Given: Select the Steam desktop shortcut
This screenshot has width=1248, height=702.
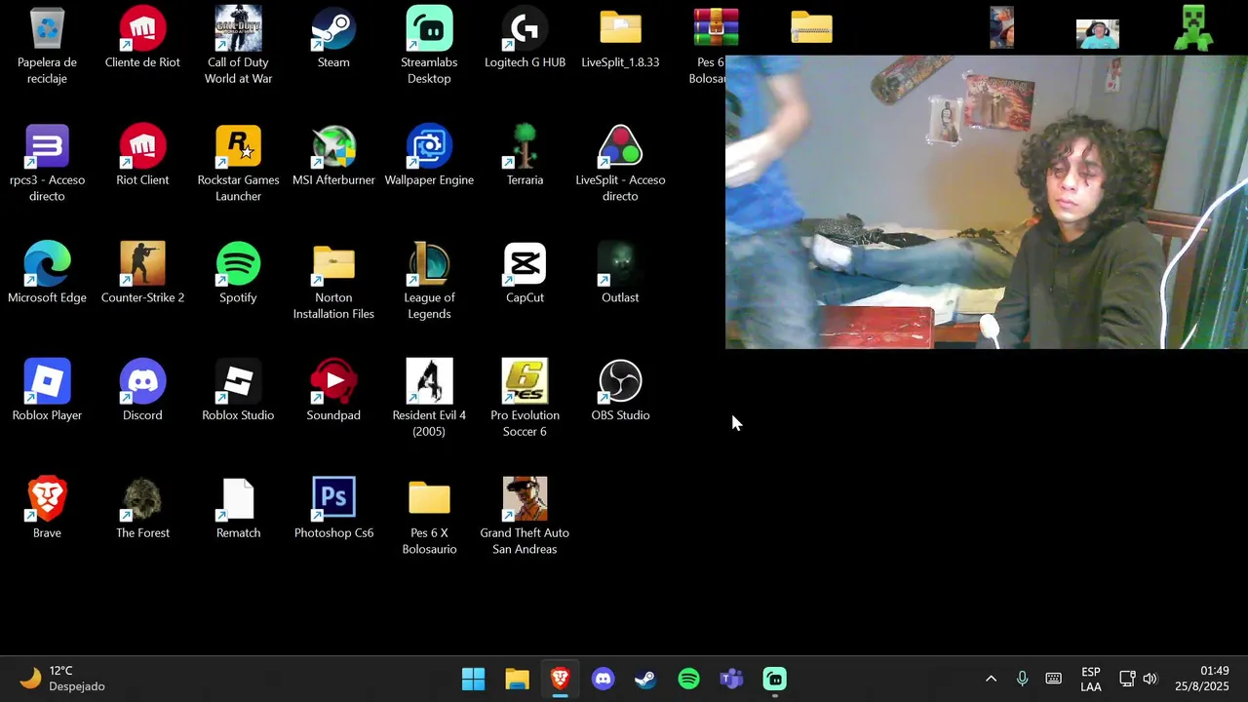Looking at the screenshot, I should [x=333, y=38].
